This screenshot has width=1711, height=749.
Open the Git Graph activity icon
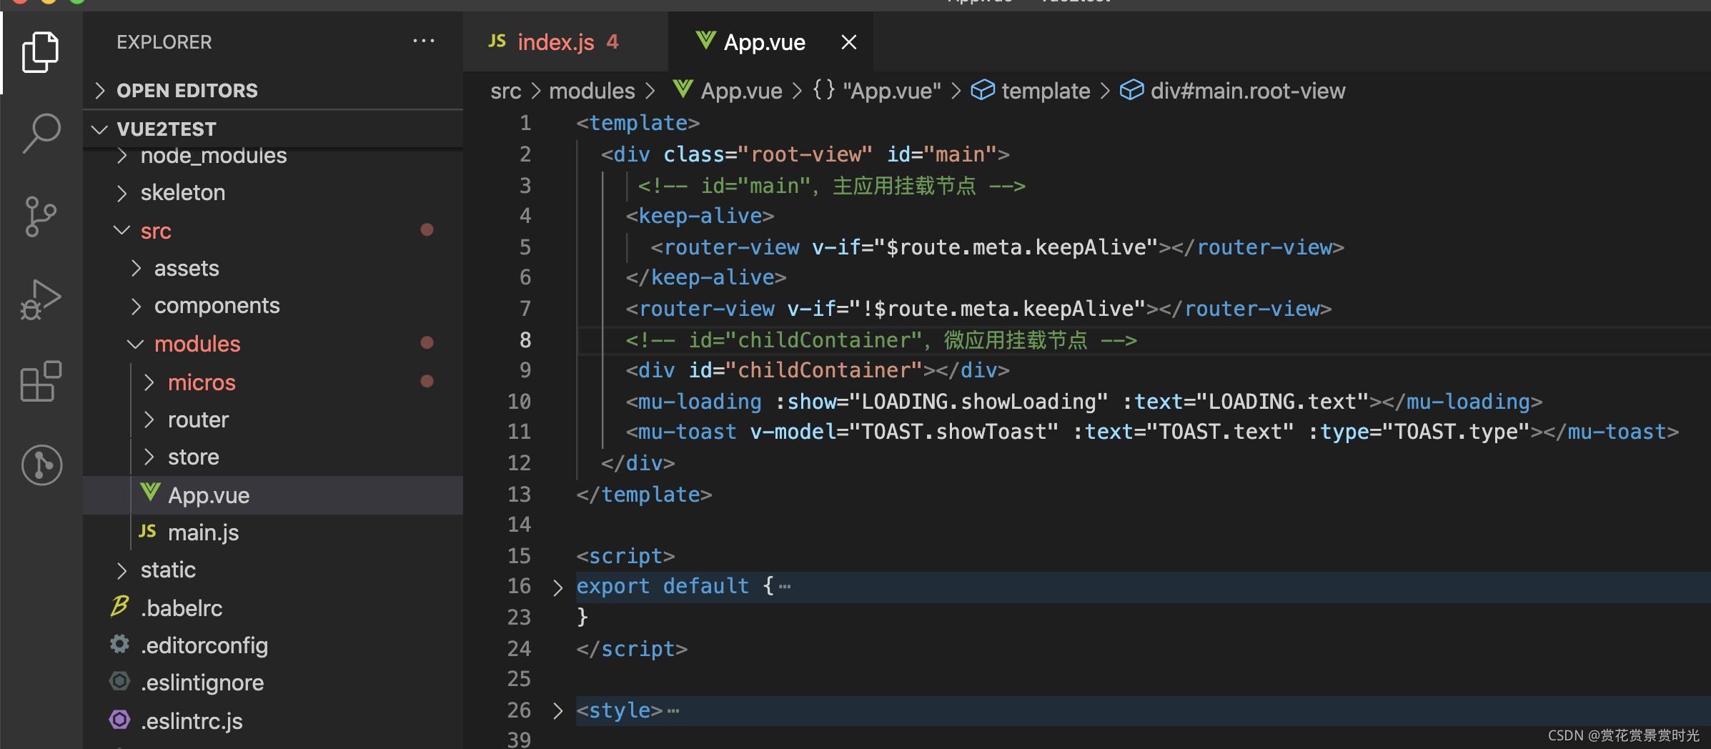click(x=41, y=465)
